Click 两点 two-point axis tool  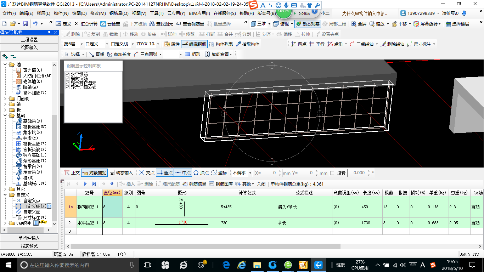[299, 44]
